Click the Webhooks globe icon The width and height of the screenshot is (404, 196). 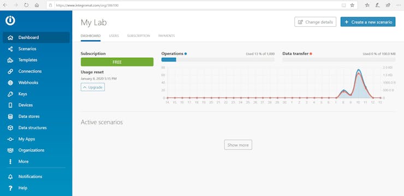pyautogui.click(x=10, y=83)
